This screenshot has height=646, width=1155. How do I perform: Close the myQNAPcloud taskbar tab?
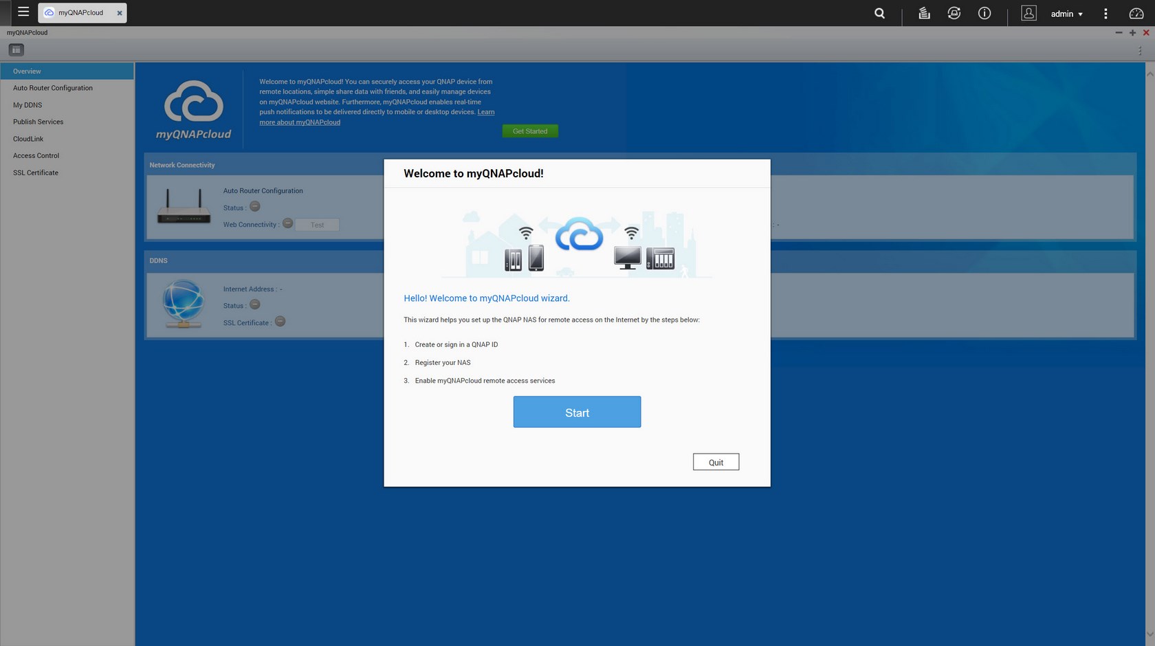(x=120, y=13)
